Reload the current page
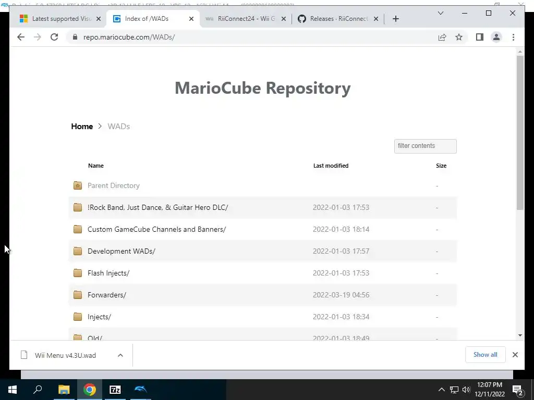The width and height of the screenshot is (534, 400). (54, 37)
